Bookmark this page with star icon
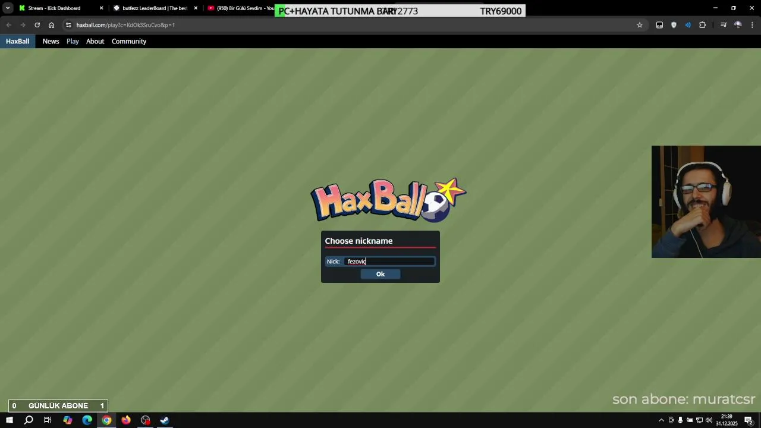761x428 pixels. click(x=640, y=25)
